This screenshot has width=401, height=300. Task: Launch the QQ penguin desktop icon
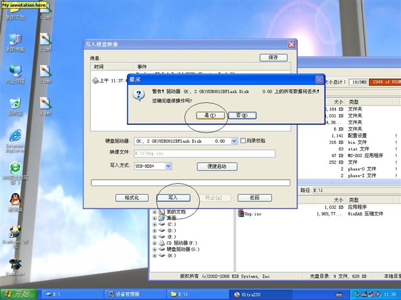click(x=14, y=200)
